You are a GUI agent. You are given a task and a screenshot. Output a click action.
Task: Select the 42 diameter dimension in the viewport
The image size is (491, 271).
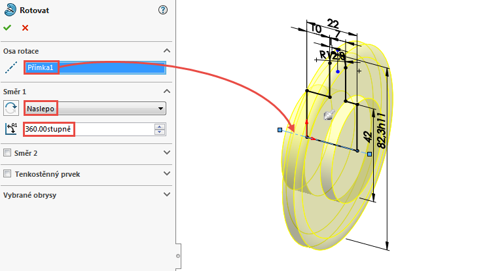click(368, 137)
